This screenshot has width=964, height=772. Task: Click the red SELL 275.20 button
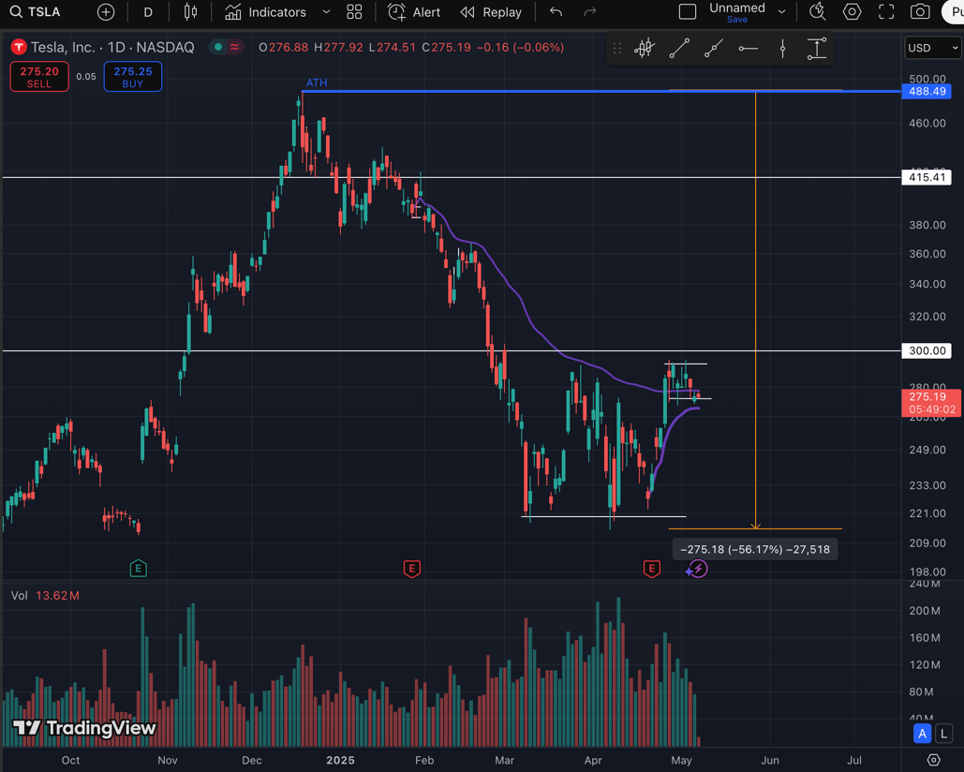(39, 77)
